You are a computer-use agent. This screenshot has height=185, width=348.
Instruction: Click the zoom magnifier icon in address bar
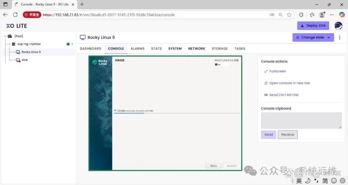coord(281,15)
